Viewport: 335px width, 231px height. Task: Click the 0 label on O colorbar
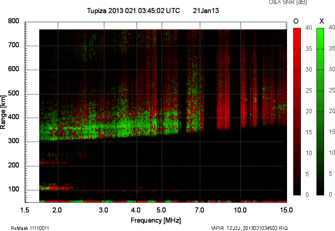tap(307, 195)
